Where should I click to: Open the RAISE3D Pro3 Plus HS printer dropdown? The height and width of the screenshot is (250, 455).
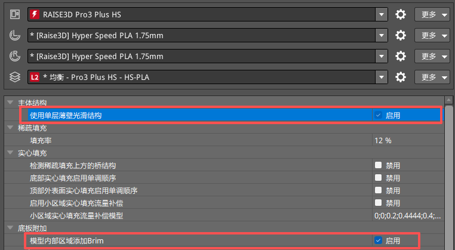click(382, 14)
